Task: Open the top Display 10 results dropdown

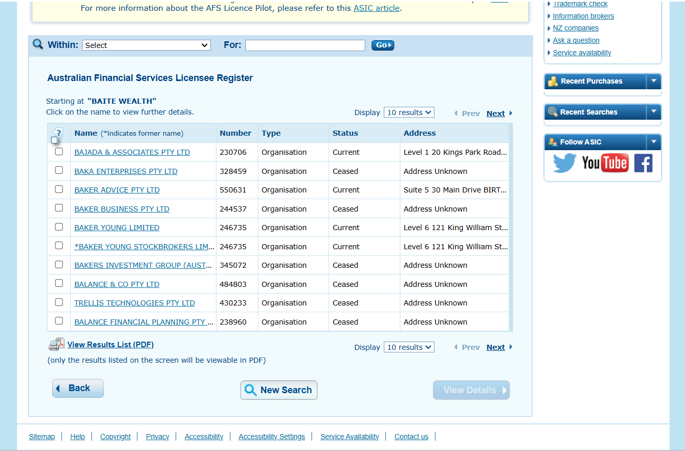Action: (x=409, y=112)
